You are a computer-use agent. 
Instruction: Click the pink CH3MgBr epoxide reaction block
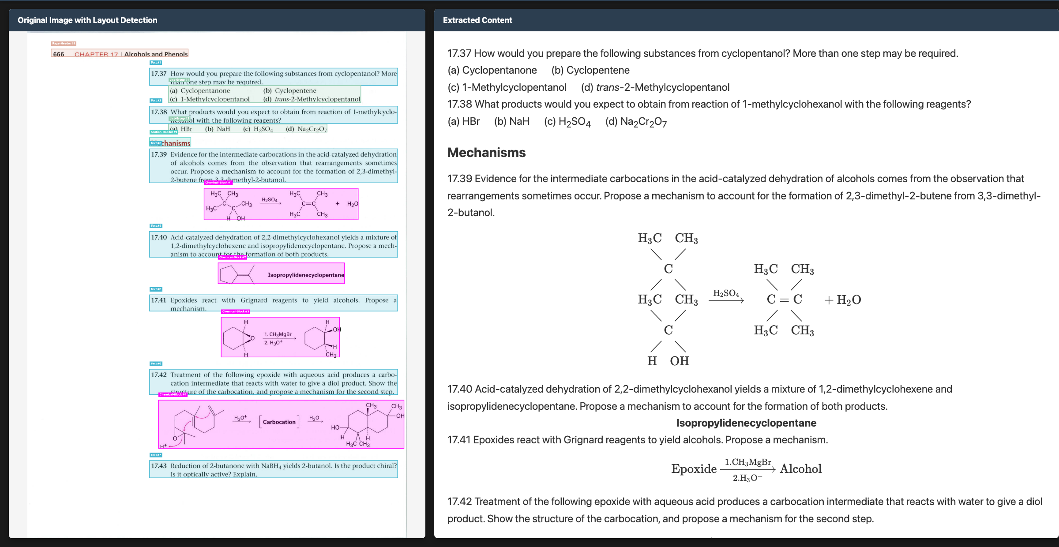coord(281,337)
